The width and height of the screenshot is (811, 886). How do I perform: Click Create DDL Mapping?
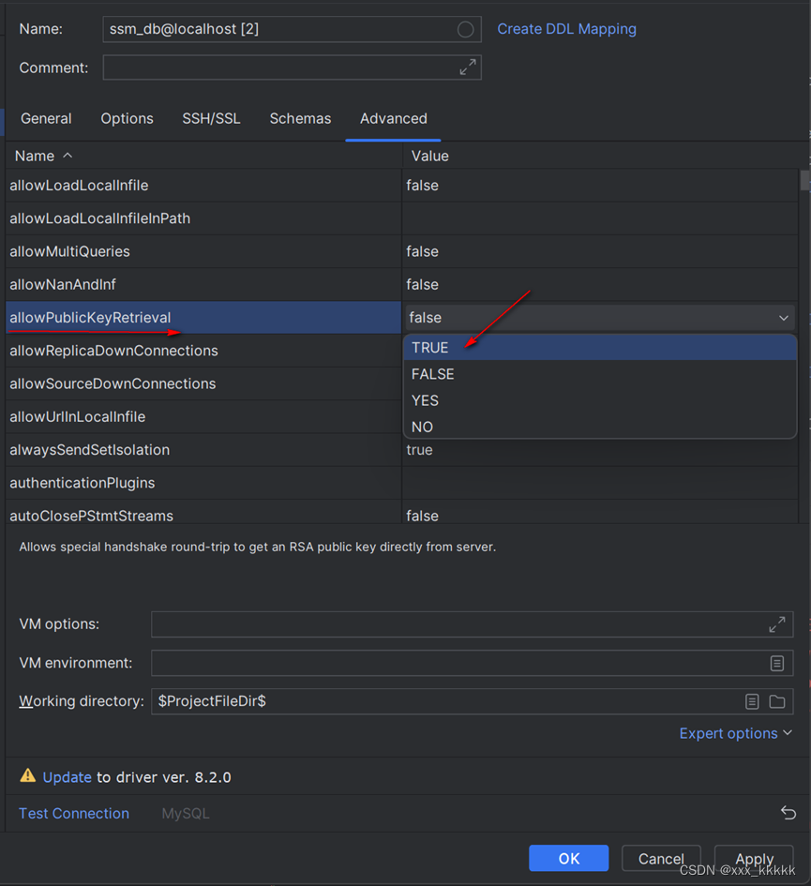[566, 29]
